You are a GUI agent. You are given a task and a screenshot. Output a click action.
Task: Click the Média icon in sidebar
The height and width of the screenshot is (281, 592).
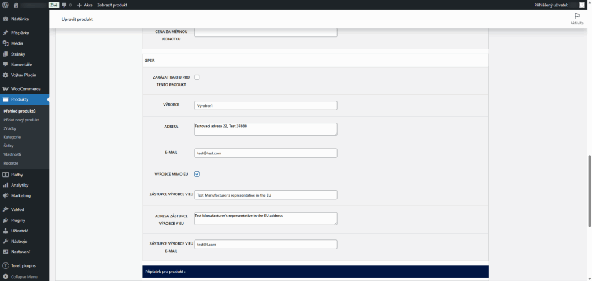(5, 43)
